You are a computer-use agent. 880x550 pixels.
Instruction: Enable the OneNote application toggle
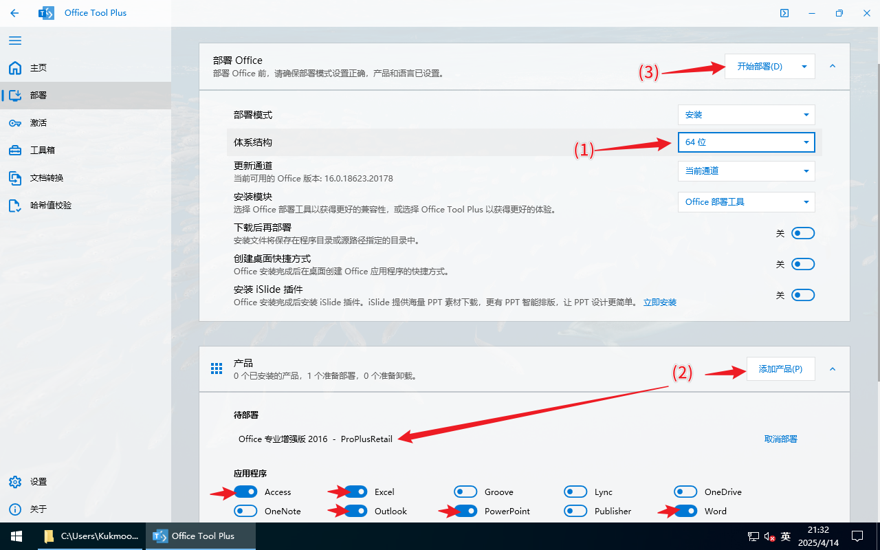[x=245, y=511]
